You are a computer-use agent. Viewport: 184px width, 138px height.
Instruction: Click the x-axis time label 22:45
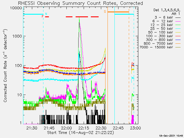118,128
